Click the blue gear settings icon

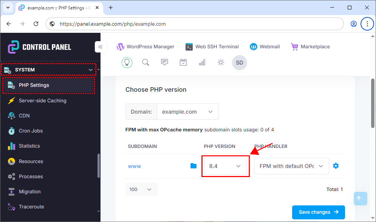336,166
